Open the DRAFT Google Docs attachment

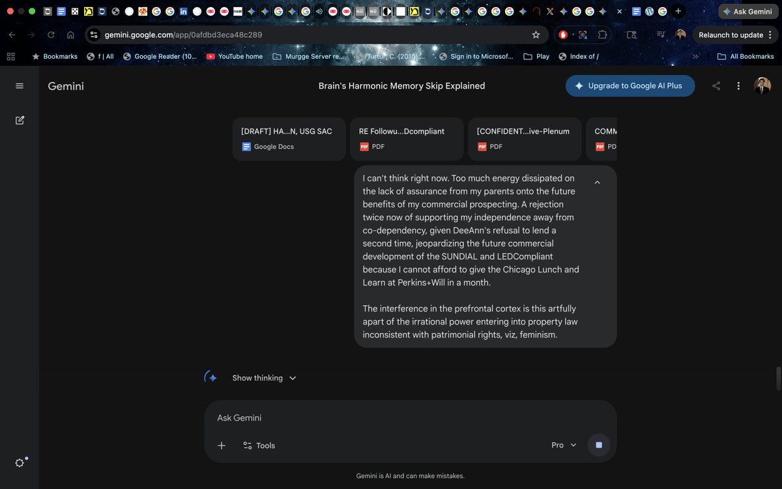289,139
